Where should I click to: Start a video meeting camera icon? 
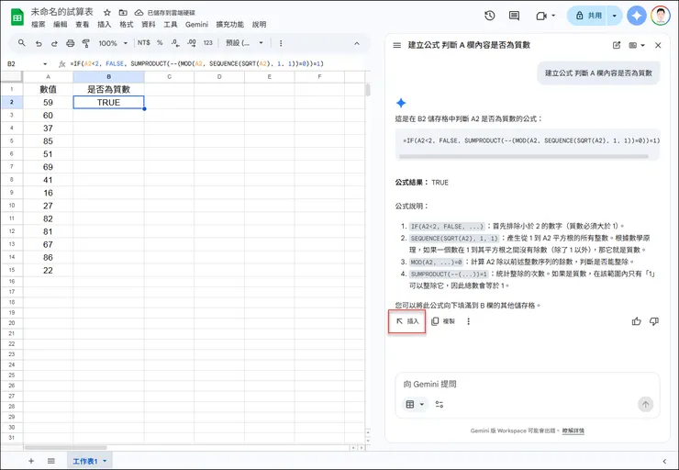pos(541,16)
